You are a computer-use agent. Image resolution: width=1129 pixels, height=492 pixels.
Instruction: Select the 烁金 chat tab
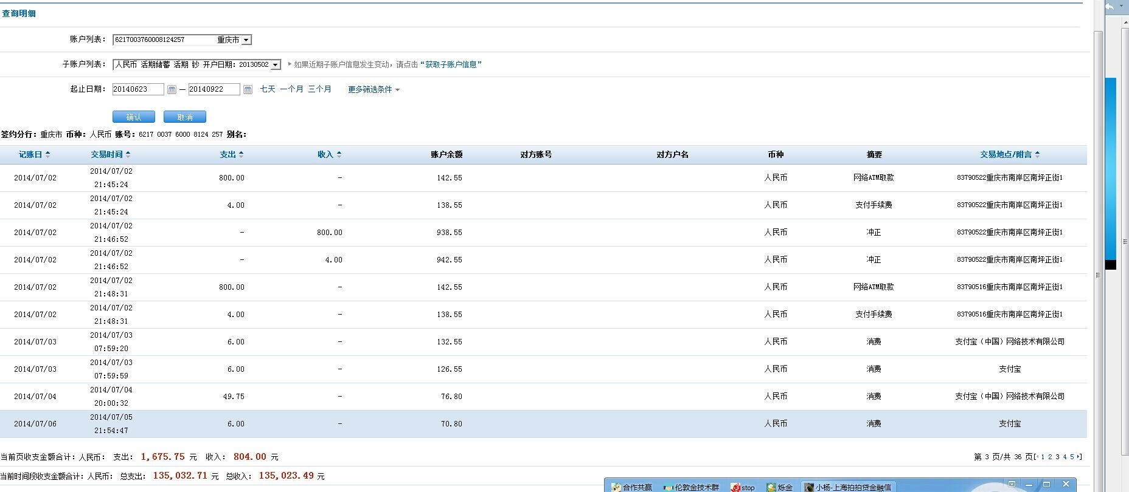[780, 487]
